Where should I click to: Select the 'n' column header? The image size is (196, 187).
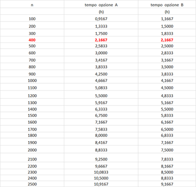tap(32, 5)
